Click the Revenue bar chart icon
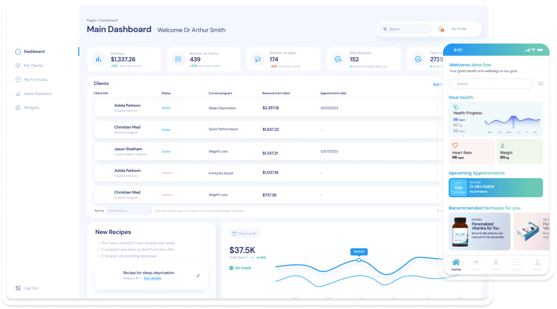The width and height of the screenshot is (557, 309). [x=98, y=59]
